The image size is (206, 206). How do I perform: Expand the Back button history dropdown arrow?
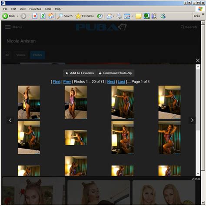click(18, 16)
